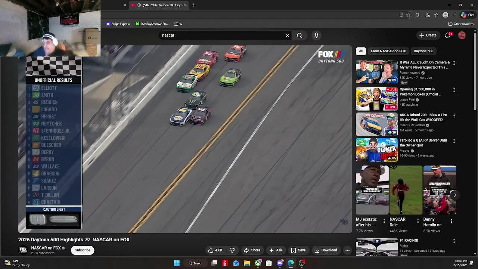Open options for Pokemon Boxes video

[454, 90]
